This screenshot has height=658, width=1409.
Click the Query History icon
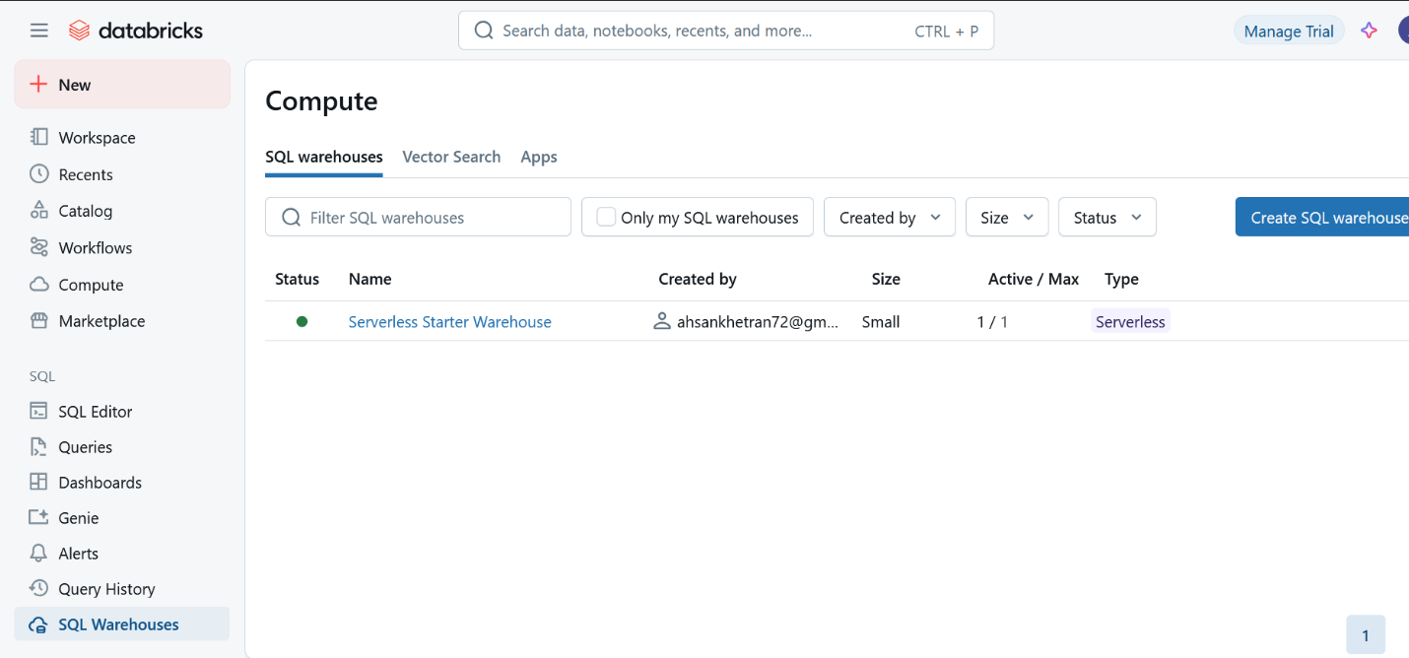[x=38, y=588]
